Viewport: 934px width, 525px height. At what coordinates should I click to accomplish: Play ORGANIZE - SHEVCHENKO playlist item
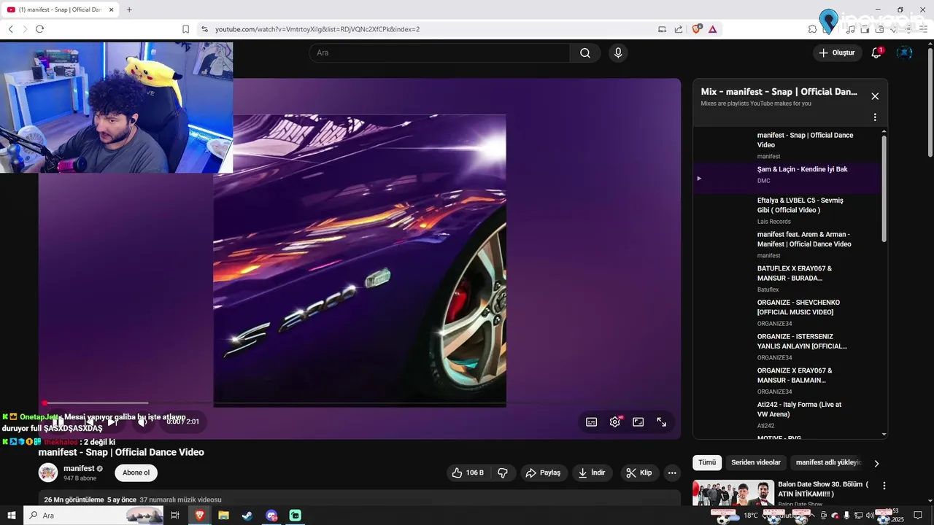pos(787,313)
